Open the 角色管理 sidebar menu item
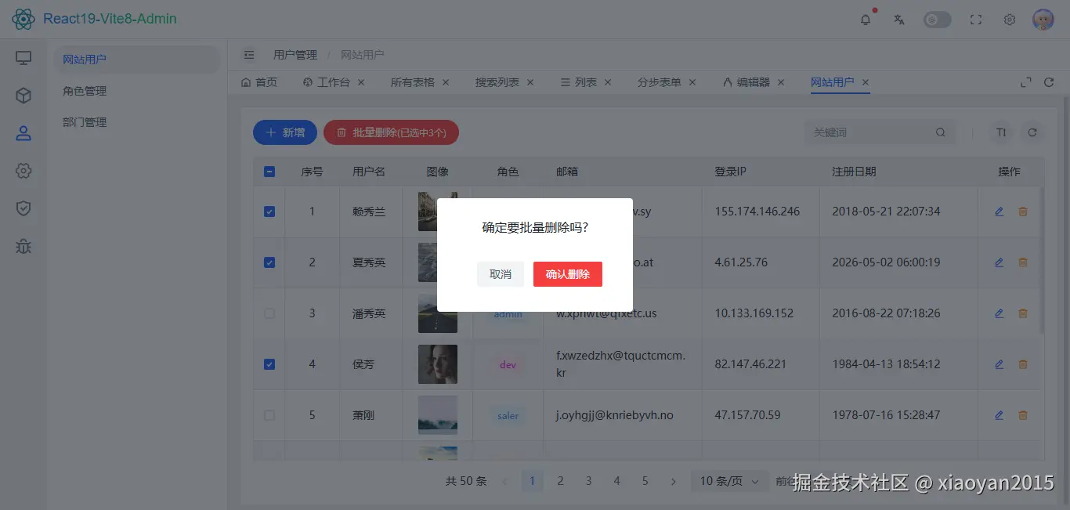 coord(137,91)
